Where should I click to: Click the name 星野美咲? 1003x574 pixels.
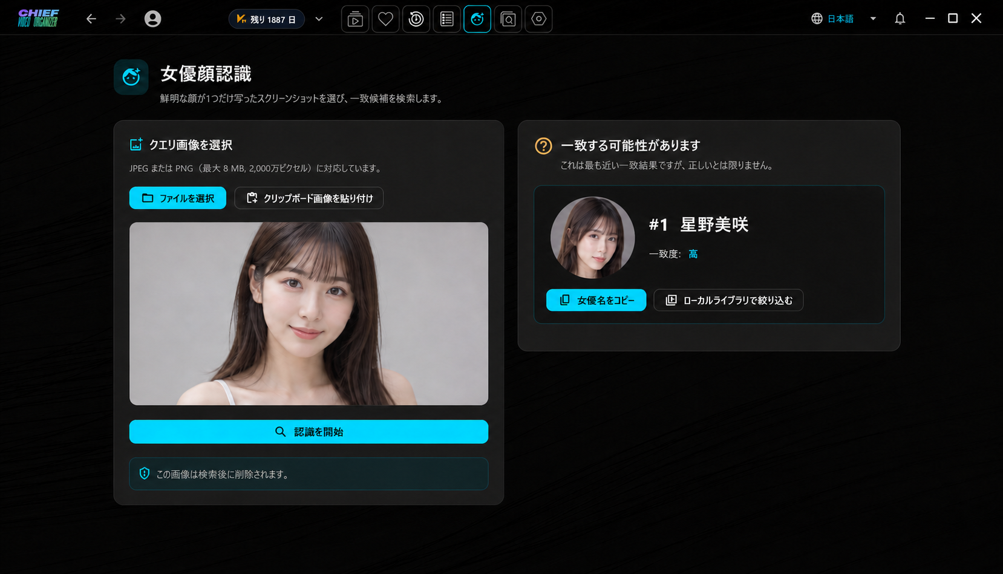coord(714,224)
